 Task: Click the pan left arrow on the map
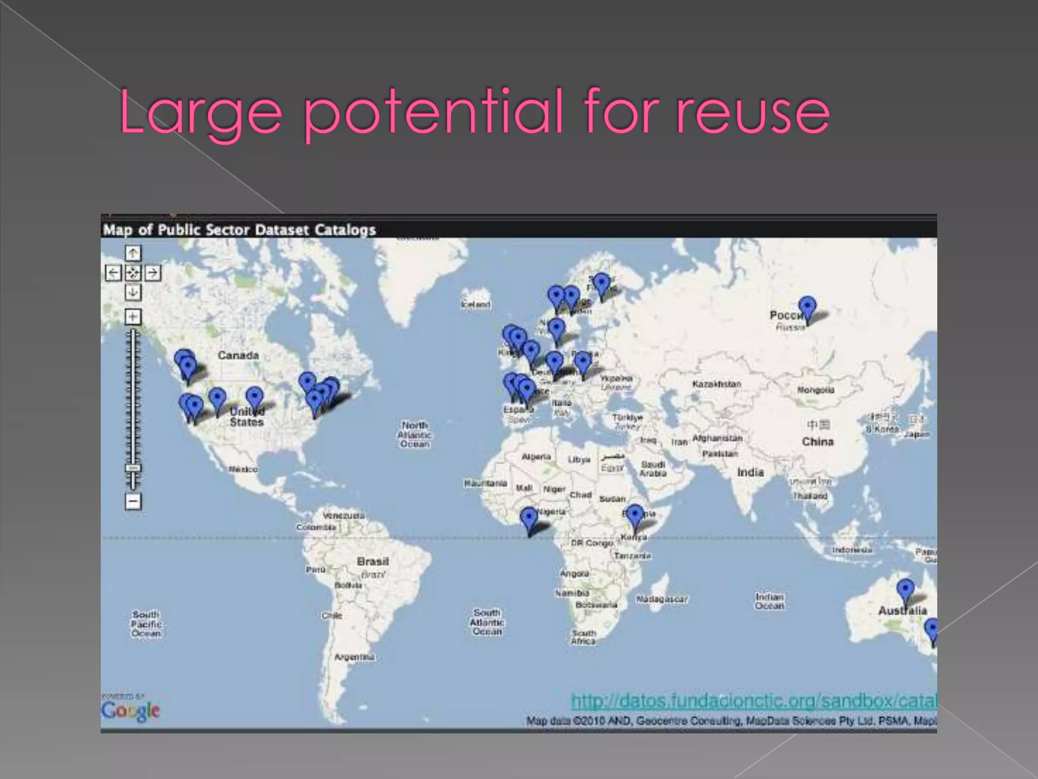click(x=113, y=273)
